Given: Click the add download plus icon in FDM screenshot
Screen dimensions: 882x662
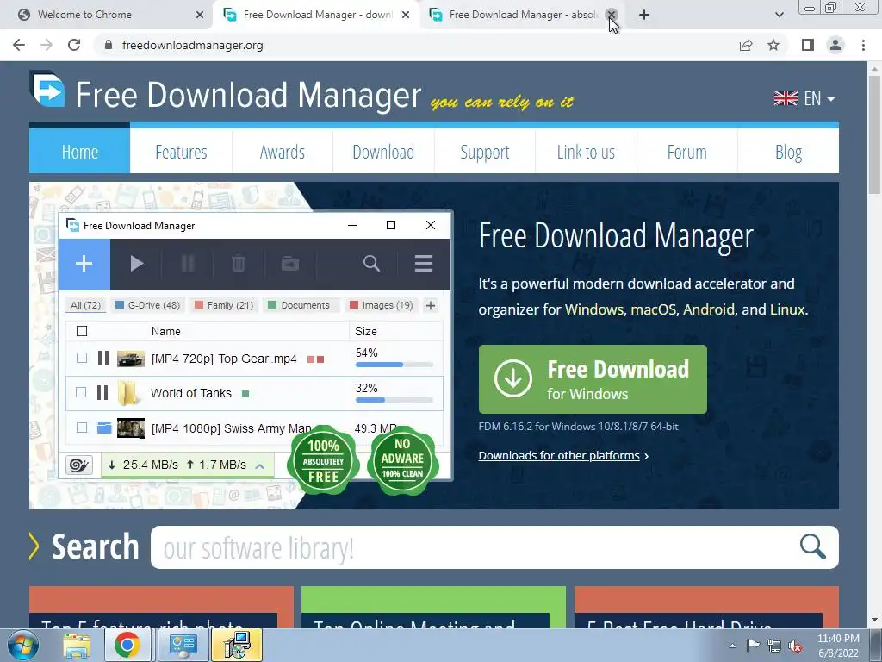Looking at the screenshot, I should pos(84,264).
